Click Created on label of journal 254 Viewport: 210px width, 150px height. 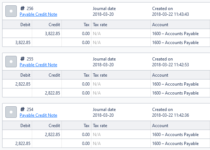pyautogui.click(x=162, y=110)
